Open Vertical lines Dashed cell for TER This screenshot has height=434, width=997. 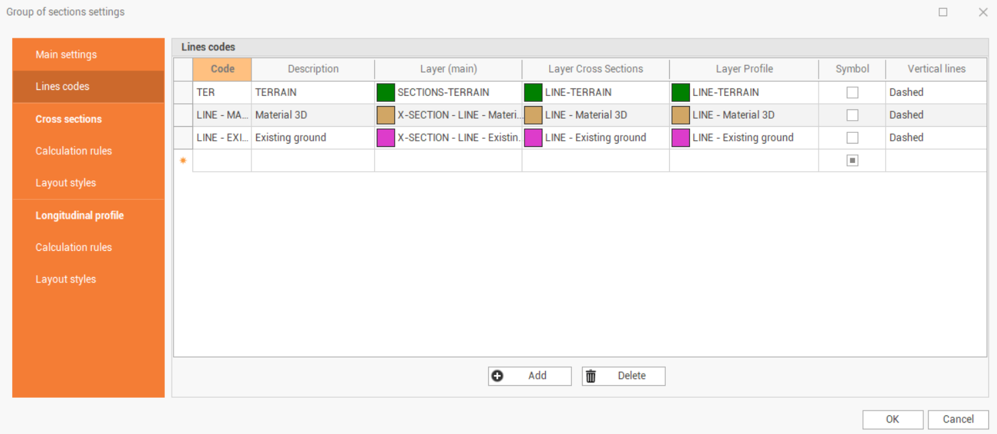pos(935,93)
